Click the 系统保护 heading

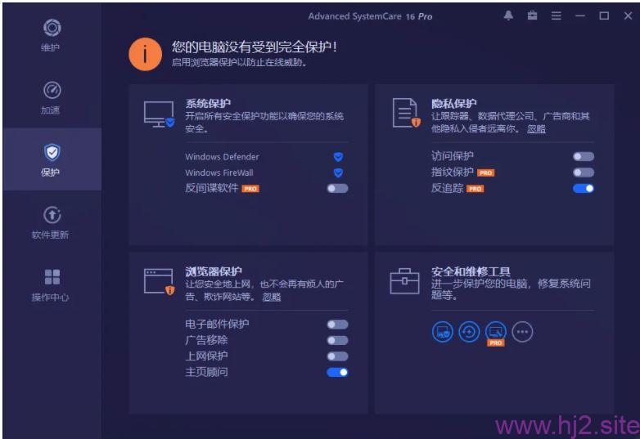point(208,104)
